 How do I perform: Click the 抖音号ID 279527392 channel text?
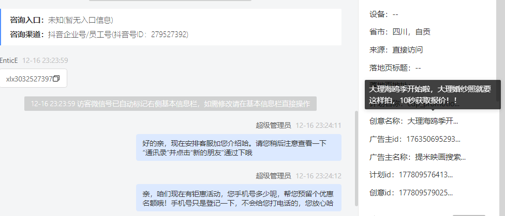[x=118, y=35]
